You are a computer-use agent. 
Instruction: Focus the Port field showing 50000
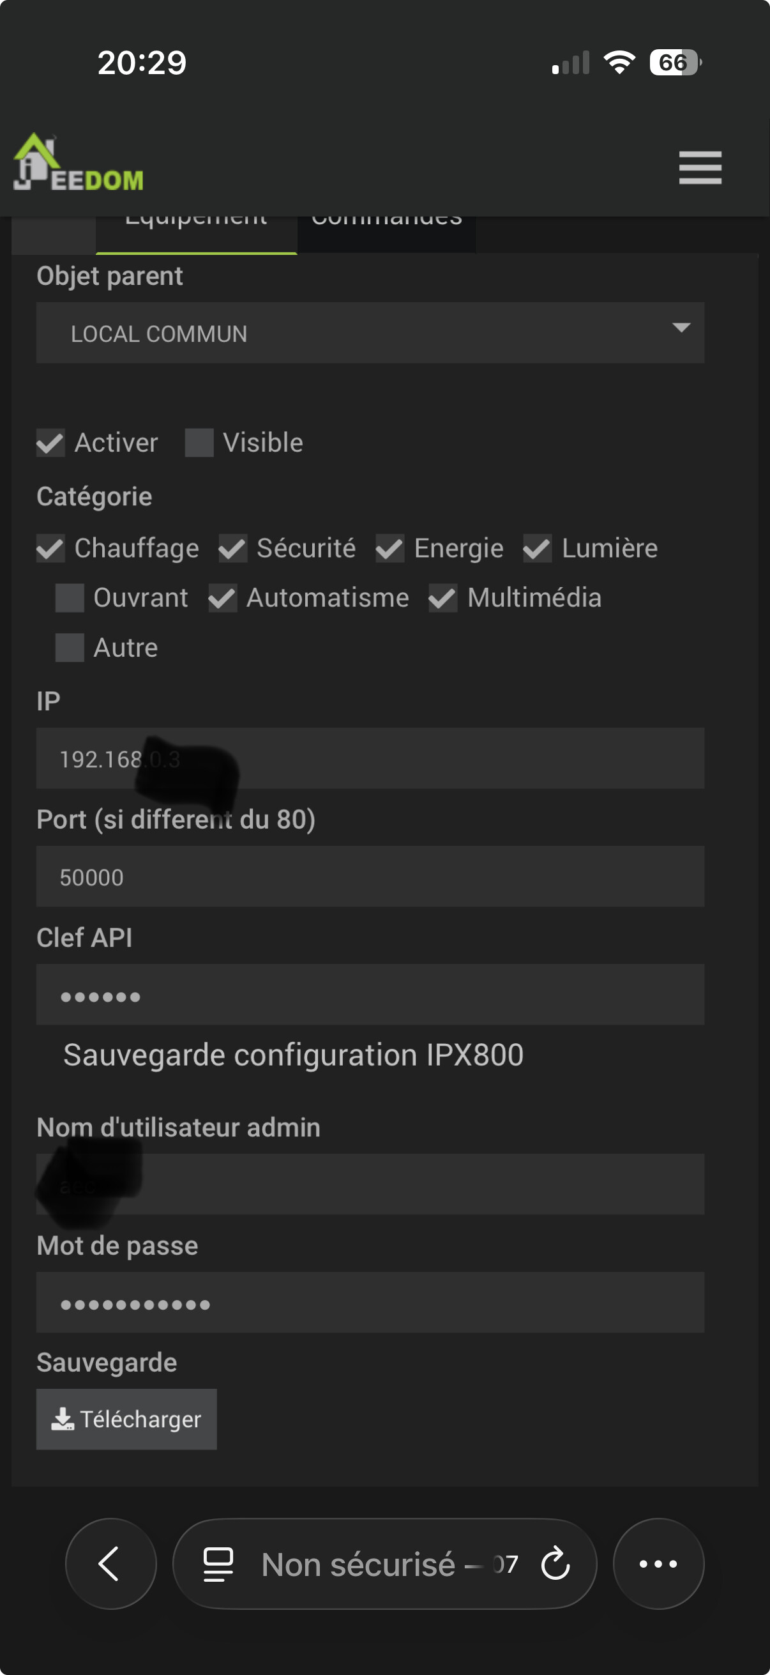pyautogui.click(x=370, y=876)
